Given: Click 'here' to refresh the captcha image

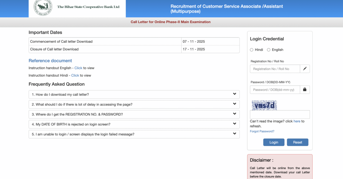Looking at the screenshot, I should (297, 121).
